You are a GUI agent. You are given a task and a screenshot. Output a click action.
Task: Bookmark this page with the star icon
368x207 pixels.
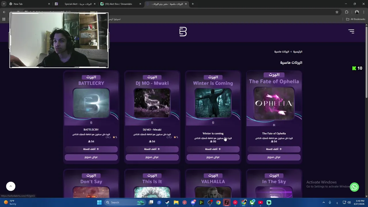pos(337,12)
